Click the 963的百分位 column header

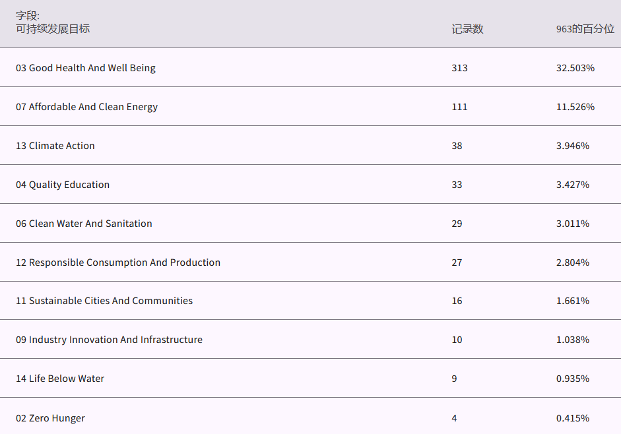[585, 29]
